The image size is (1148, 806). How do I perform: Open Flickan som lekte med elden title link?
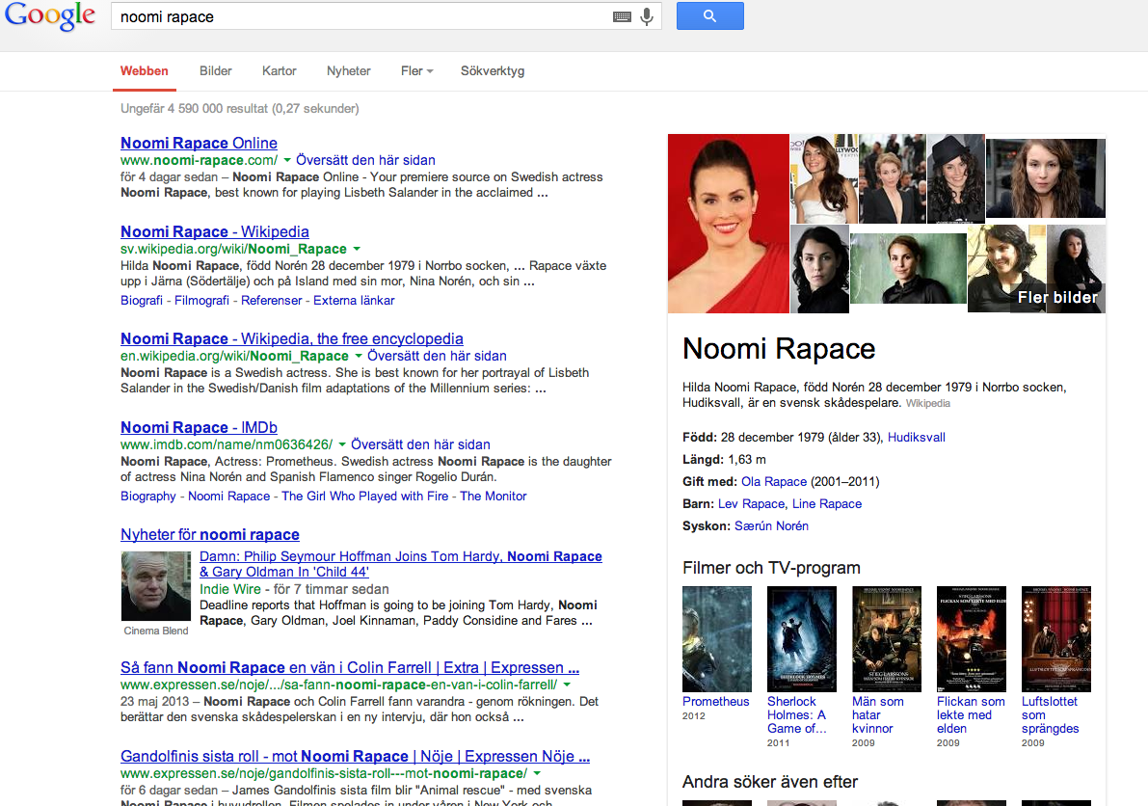pyautogui.click(x=971, y=715)
